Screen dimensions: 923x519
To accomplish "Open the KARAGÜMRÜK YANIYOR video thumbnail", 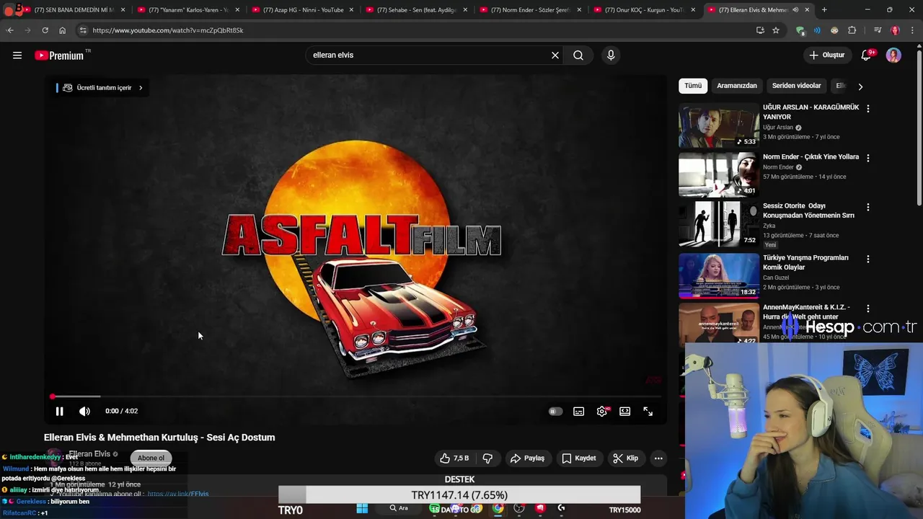I will [x=719, y=125].
